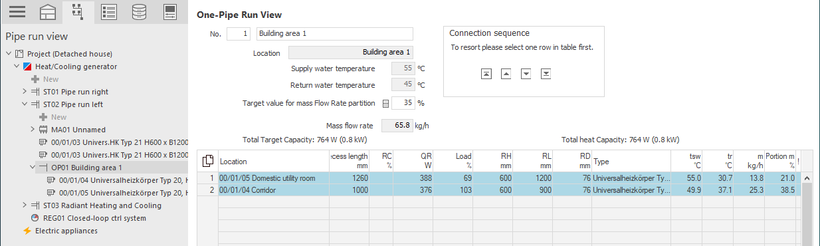Click the REG01 control system pie icon
Screen dimensions: 820x246
pos(35,218)
